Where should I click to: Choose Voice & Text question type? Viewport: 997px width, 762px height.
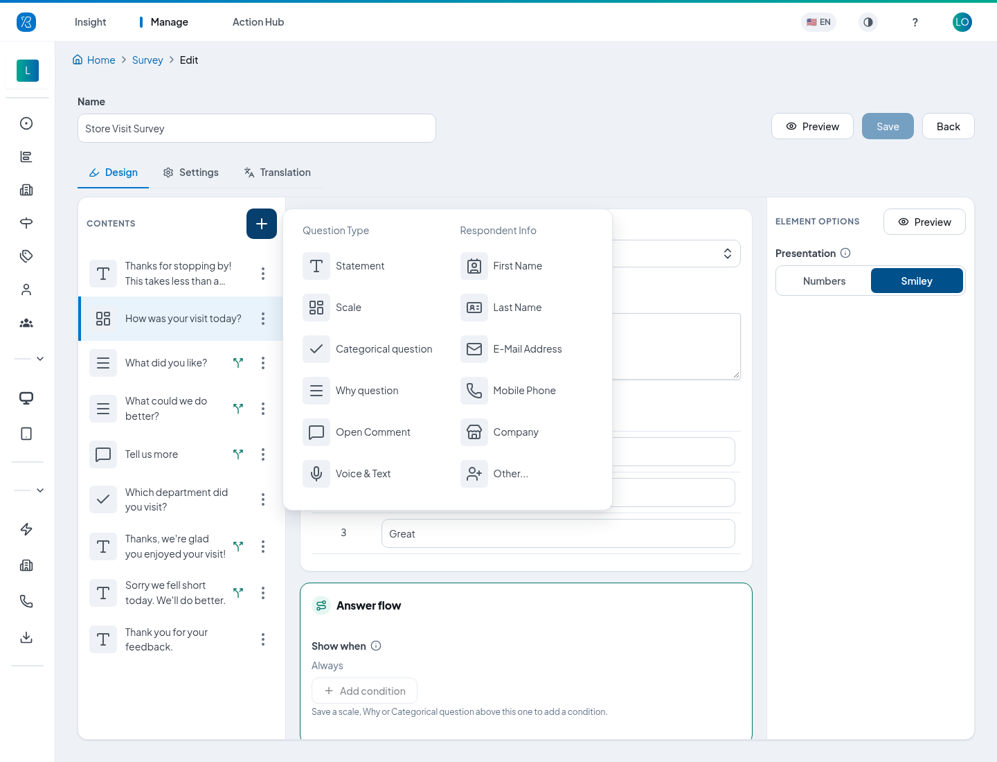click(x=347, y=474)
